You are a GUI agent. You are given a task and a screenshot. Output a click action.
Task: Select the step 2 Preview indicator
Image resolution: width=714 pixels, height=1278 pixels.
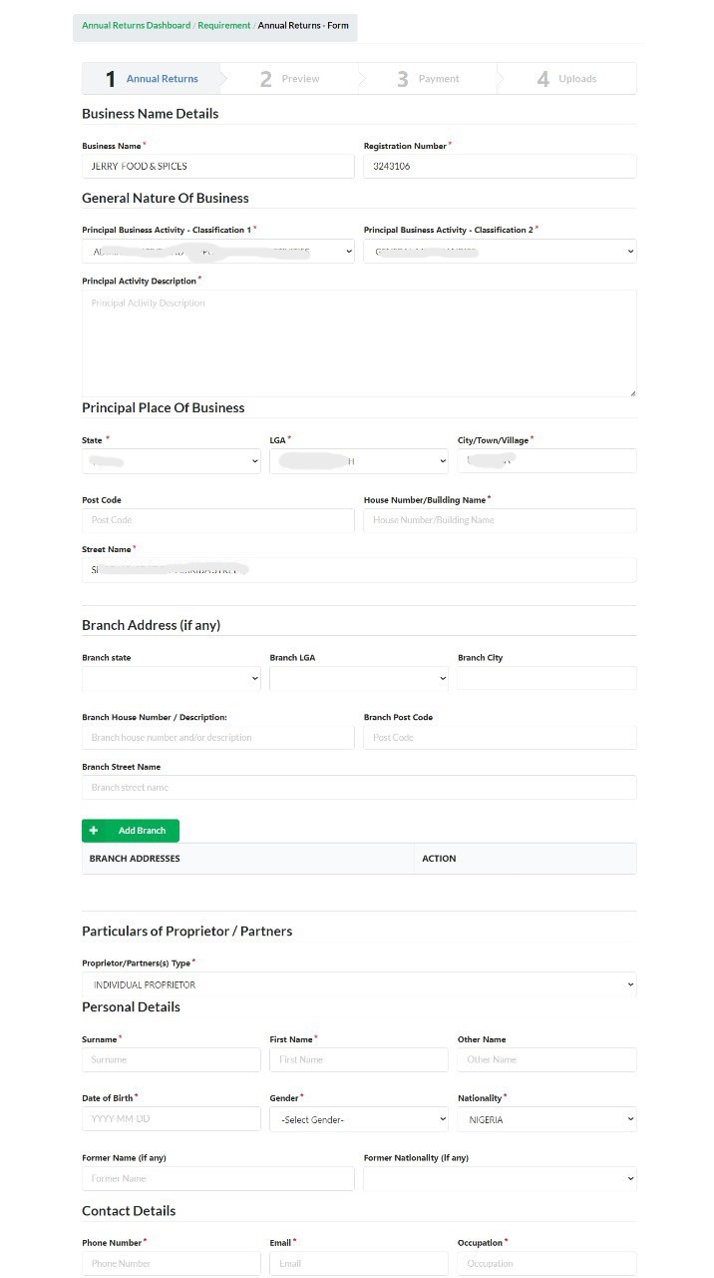tap(287, 78)
